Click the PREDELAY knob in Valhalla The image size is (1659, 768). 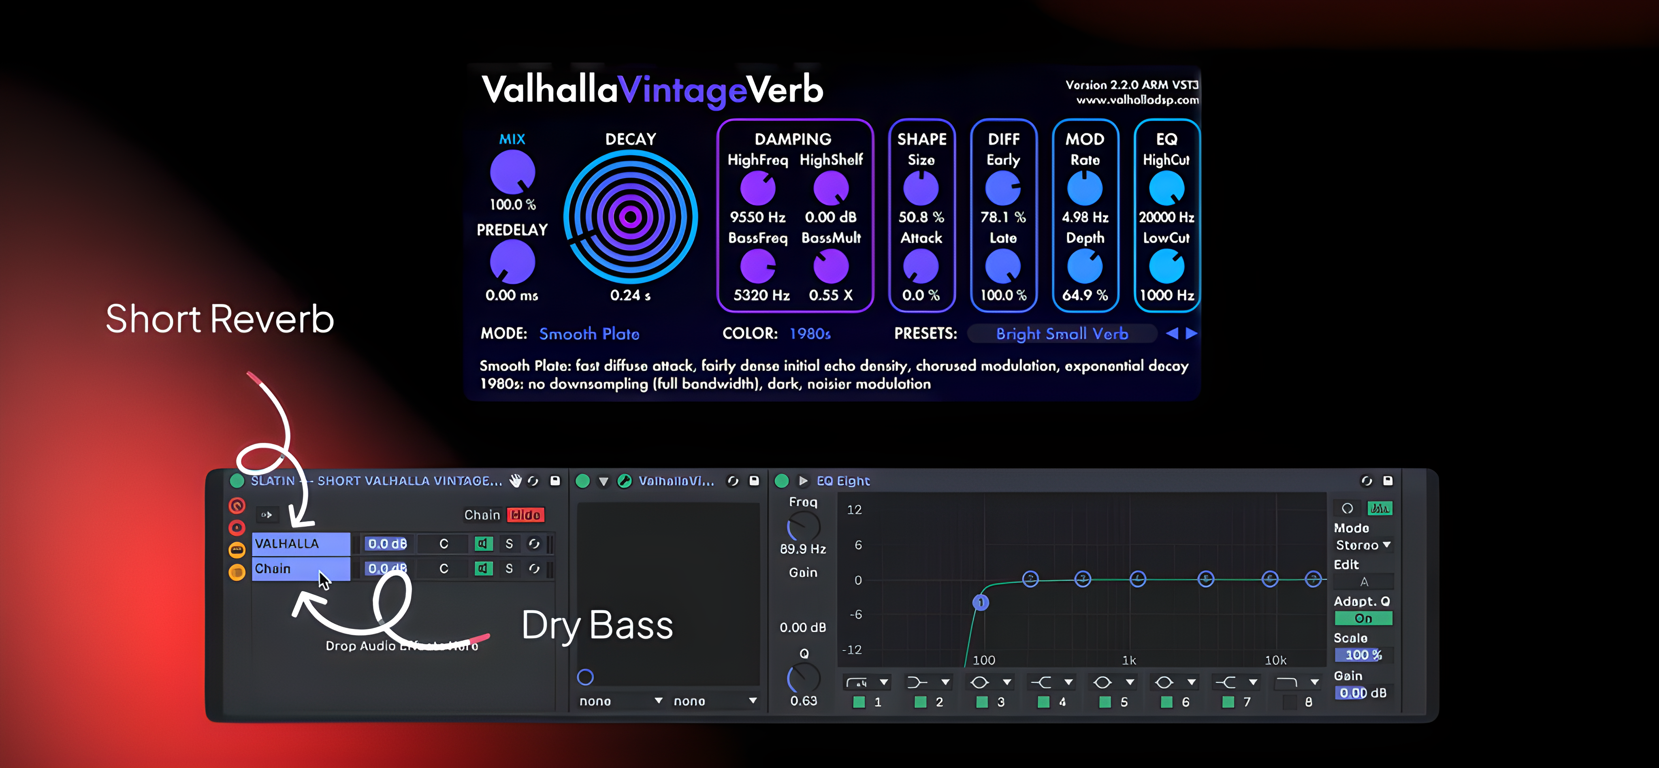513,262
